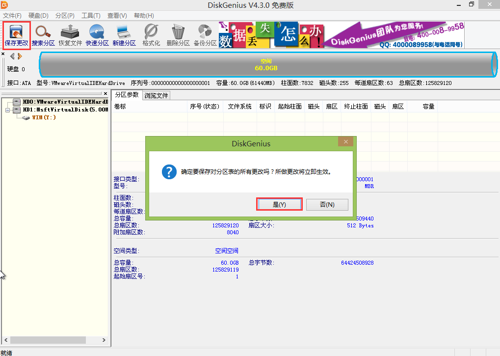This screenshot has width=500, height=356.
Task: Open the 工具(T) menu
Action: 91,16
